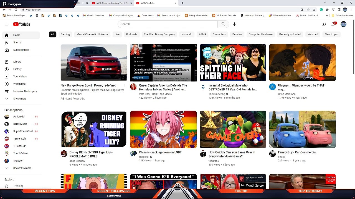Open History in the sidebar

21,69
